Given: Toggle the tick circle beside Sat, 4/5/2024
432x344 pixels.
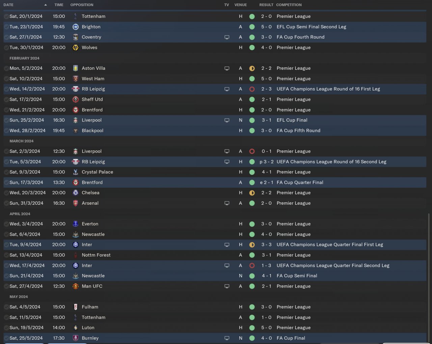Looking at the screenshot, I should [6, 307].
